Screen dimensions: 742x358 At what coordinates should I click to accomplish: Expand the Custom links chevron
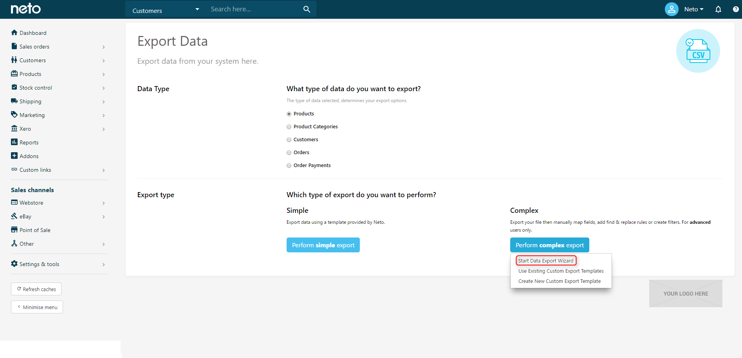click(x=103, y=170)
